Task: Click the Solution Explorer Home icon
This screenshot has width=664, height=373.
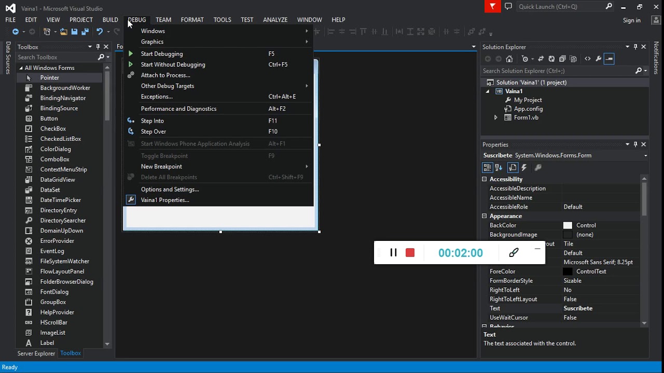Action: coord(509,59)
